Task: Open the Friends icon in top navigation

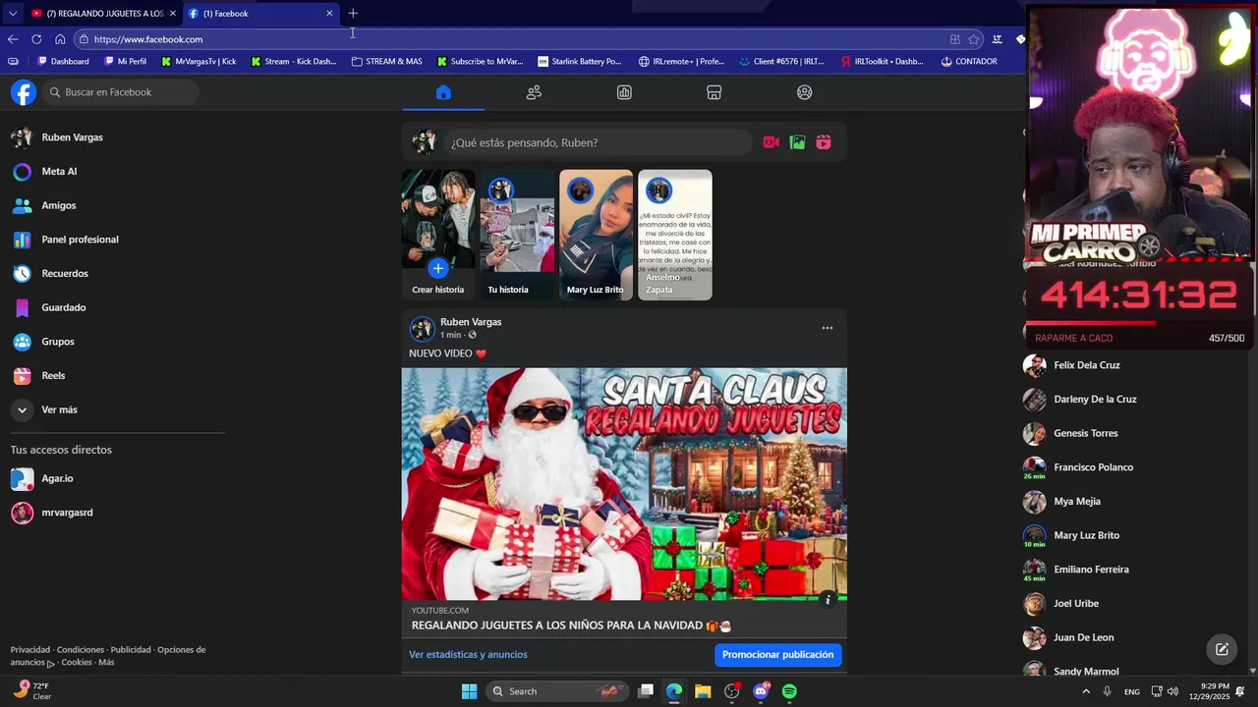Action: point(534,92)
